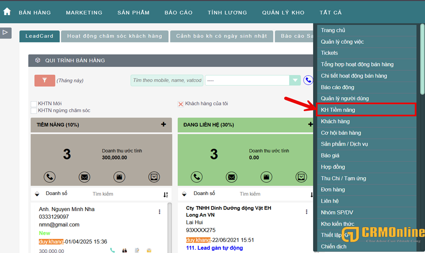Click the calendar icon in Đang liên hệ summary
The image size is (425, 253).
tap(266, 177)
